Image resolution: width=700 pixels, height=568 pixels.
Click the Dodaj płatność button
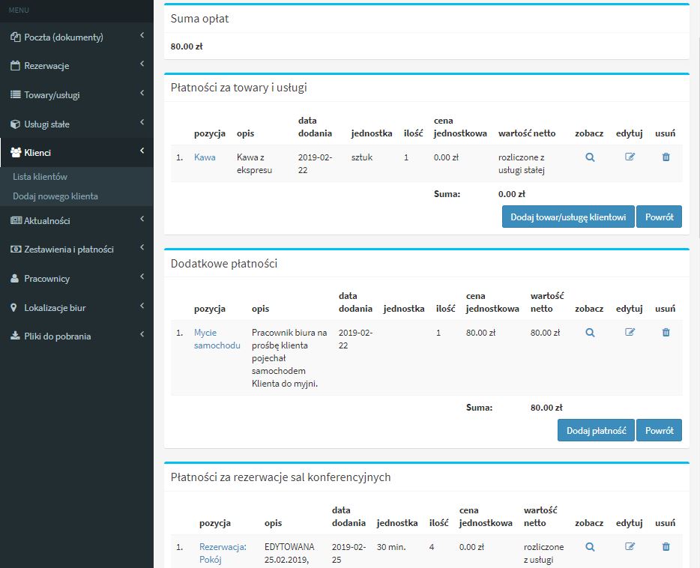coord(596,431)
